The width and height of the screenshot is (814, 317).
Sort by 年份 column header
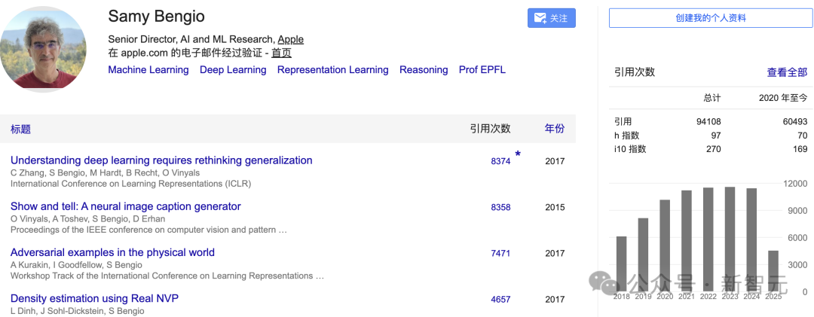(555, 129)
